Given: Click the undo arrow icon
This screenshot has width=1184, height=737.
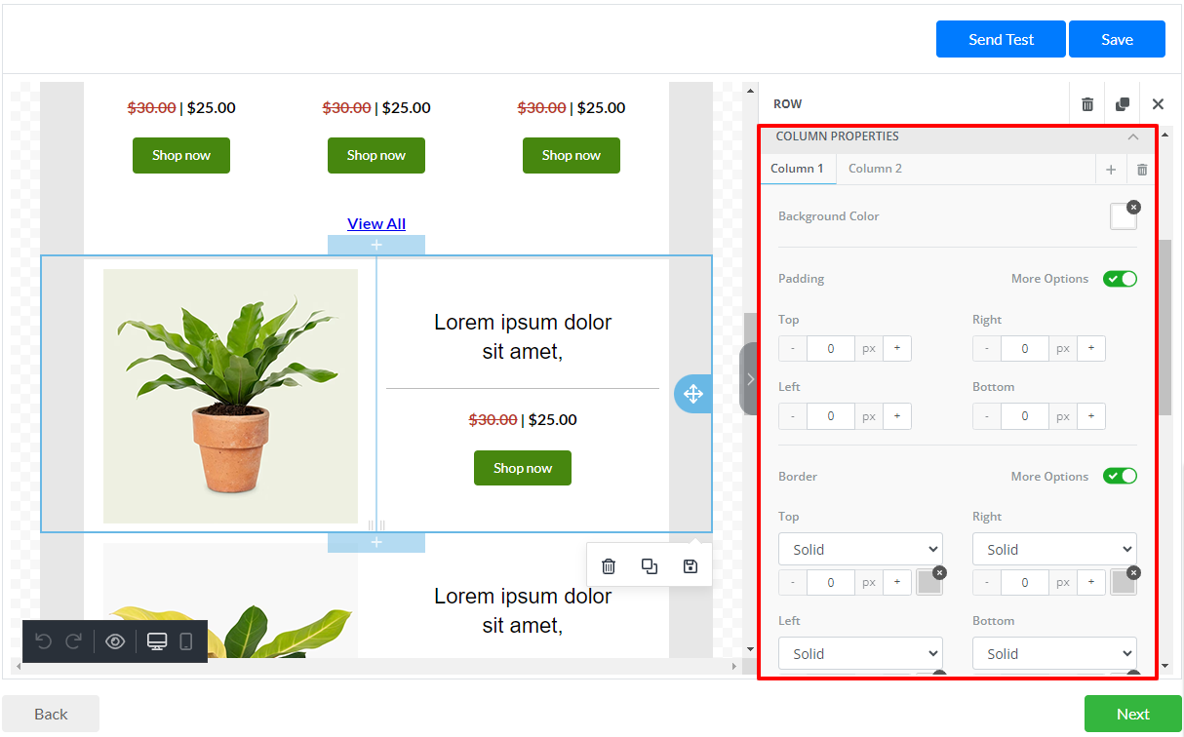Looking at the screenshot, I should click(x=43, y=641).
